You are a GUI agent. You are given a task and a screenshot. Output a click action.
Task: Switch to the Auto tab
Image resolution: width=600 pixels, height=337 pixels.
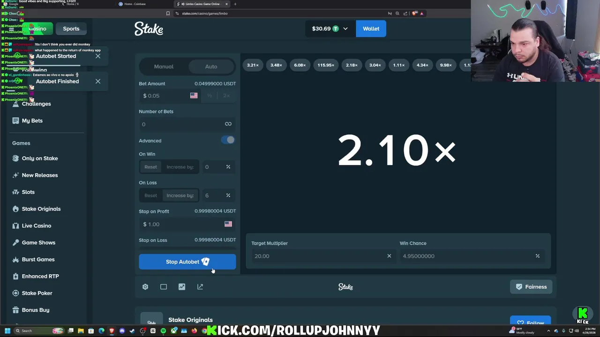[211, 66]
